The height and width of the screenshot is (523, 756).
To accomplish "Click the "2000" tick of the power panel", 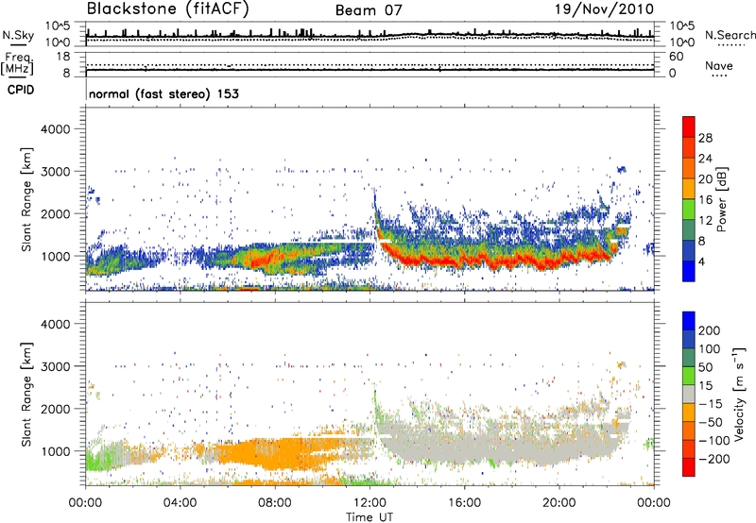I will (x=55, y=213).
